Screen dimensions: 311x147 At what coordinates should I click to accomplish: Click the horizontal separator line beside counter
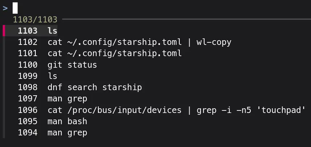pyautogui.click(x=181, y=18)
